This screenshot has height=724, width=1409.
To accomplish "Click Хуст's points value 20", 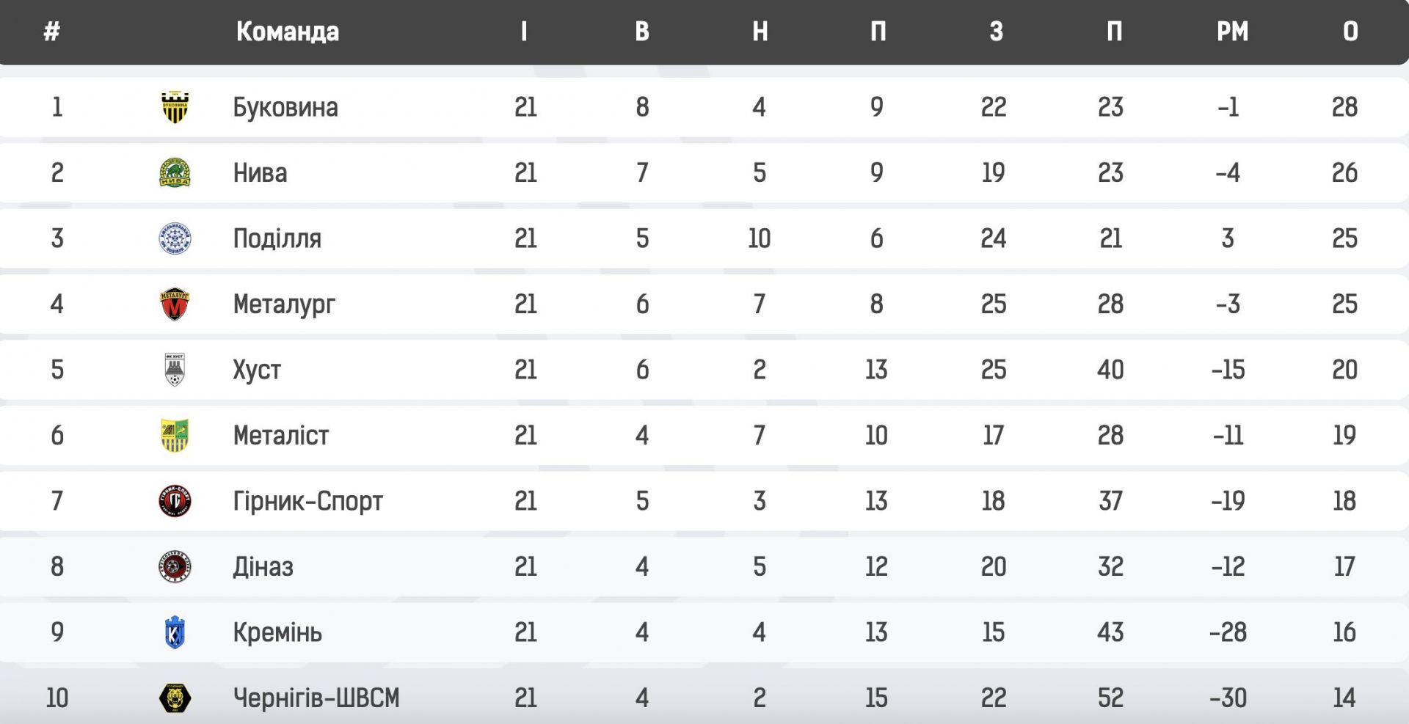I will tap(1344, 370).
